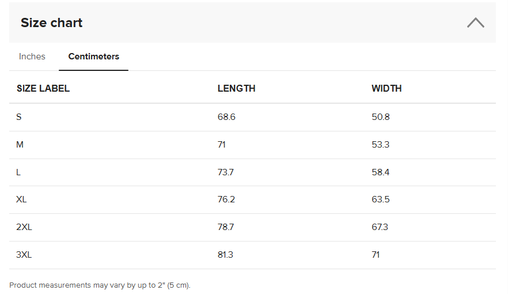
Task: Click the LENGTH column header
Action: 237,89
